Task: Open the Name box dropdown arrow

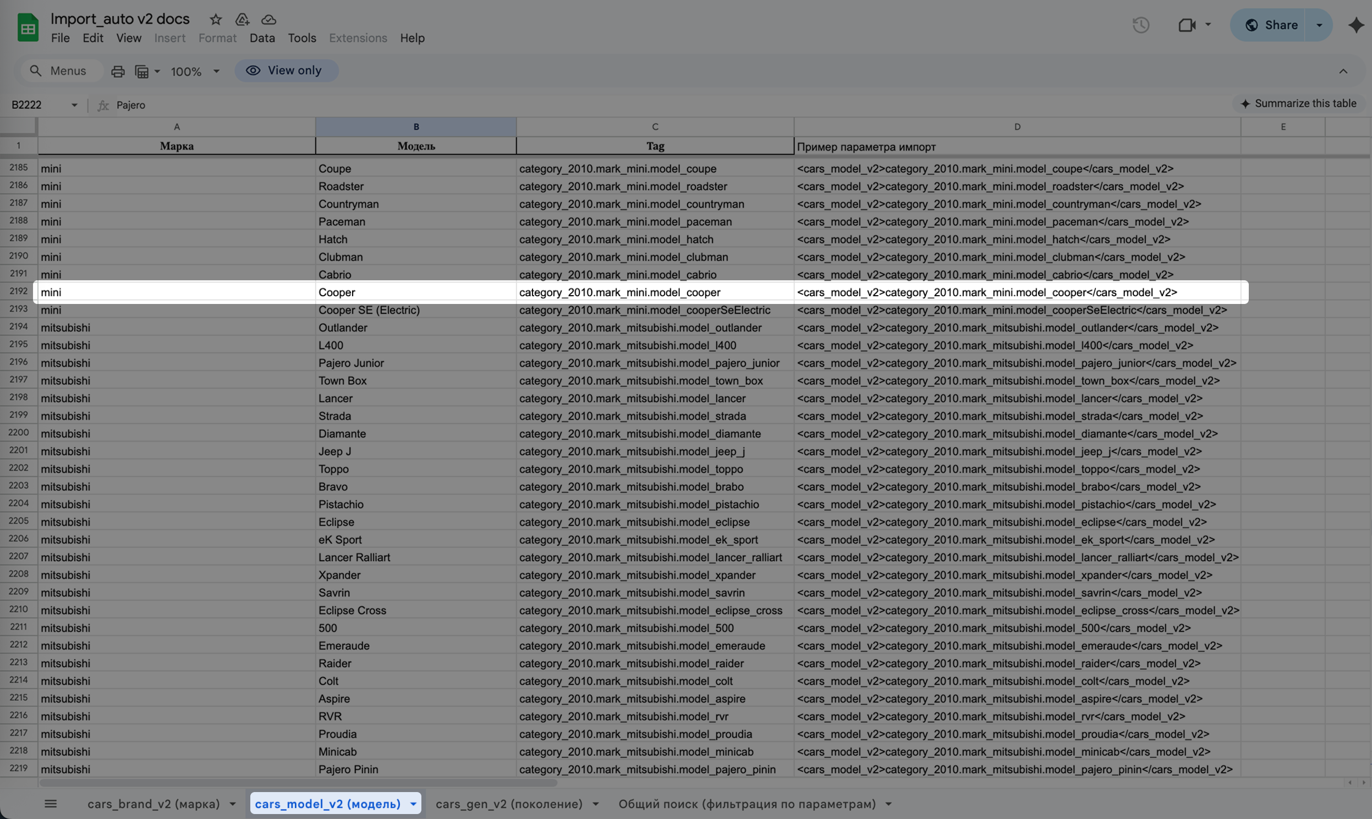Action: [74, 105]
